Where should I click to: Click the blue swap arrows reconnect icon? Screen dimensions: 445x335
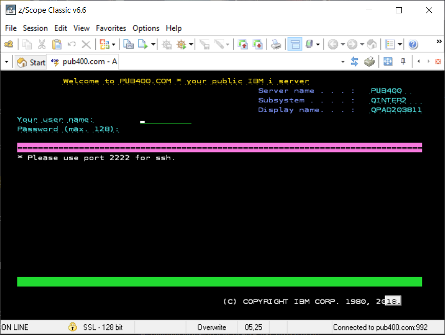(354, 61)
